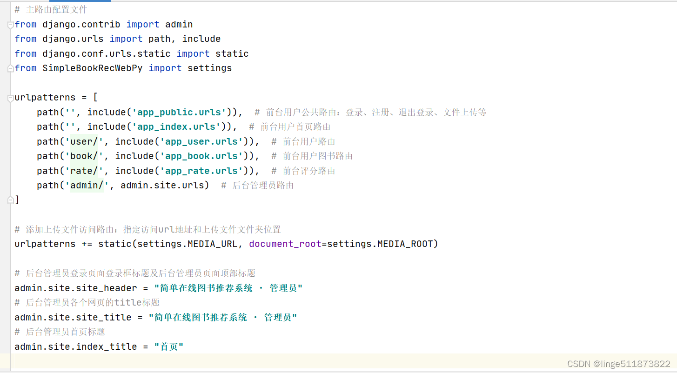Click 'admin.site.site_header' attribute
677x373 pixels.
pyautogui.click(x=76, y=288)
